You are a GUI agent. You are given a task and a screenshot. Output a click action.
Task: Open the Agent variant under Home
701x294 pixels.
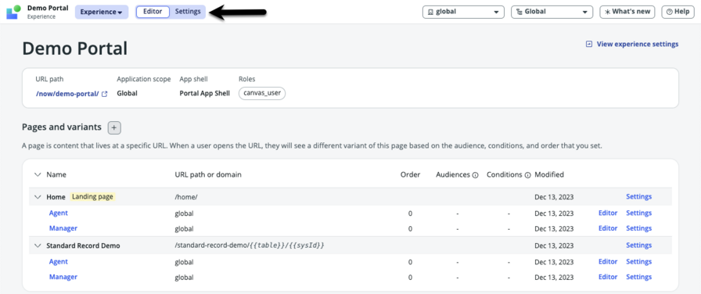point(58,213)
